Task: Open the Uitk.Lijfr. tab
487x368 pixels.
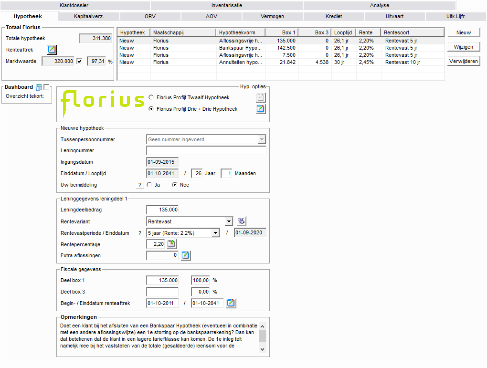Action: (x=456, y=16)
